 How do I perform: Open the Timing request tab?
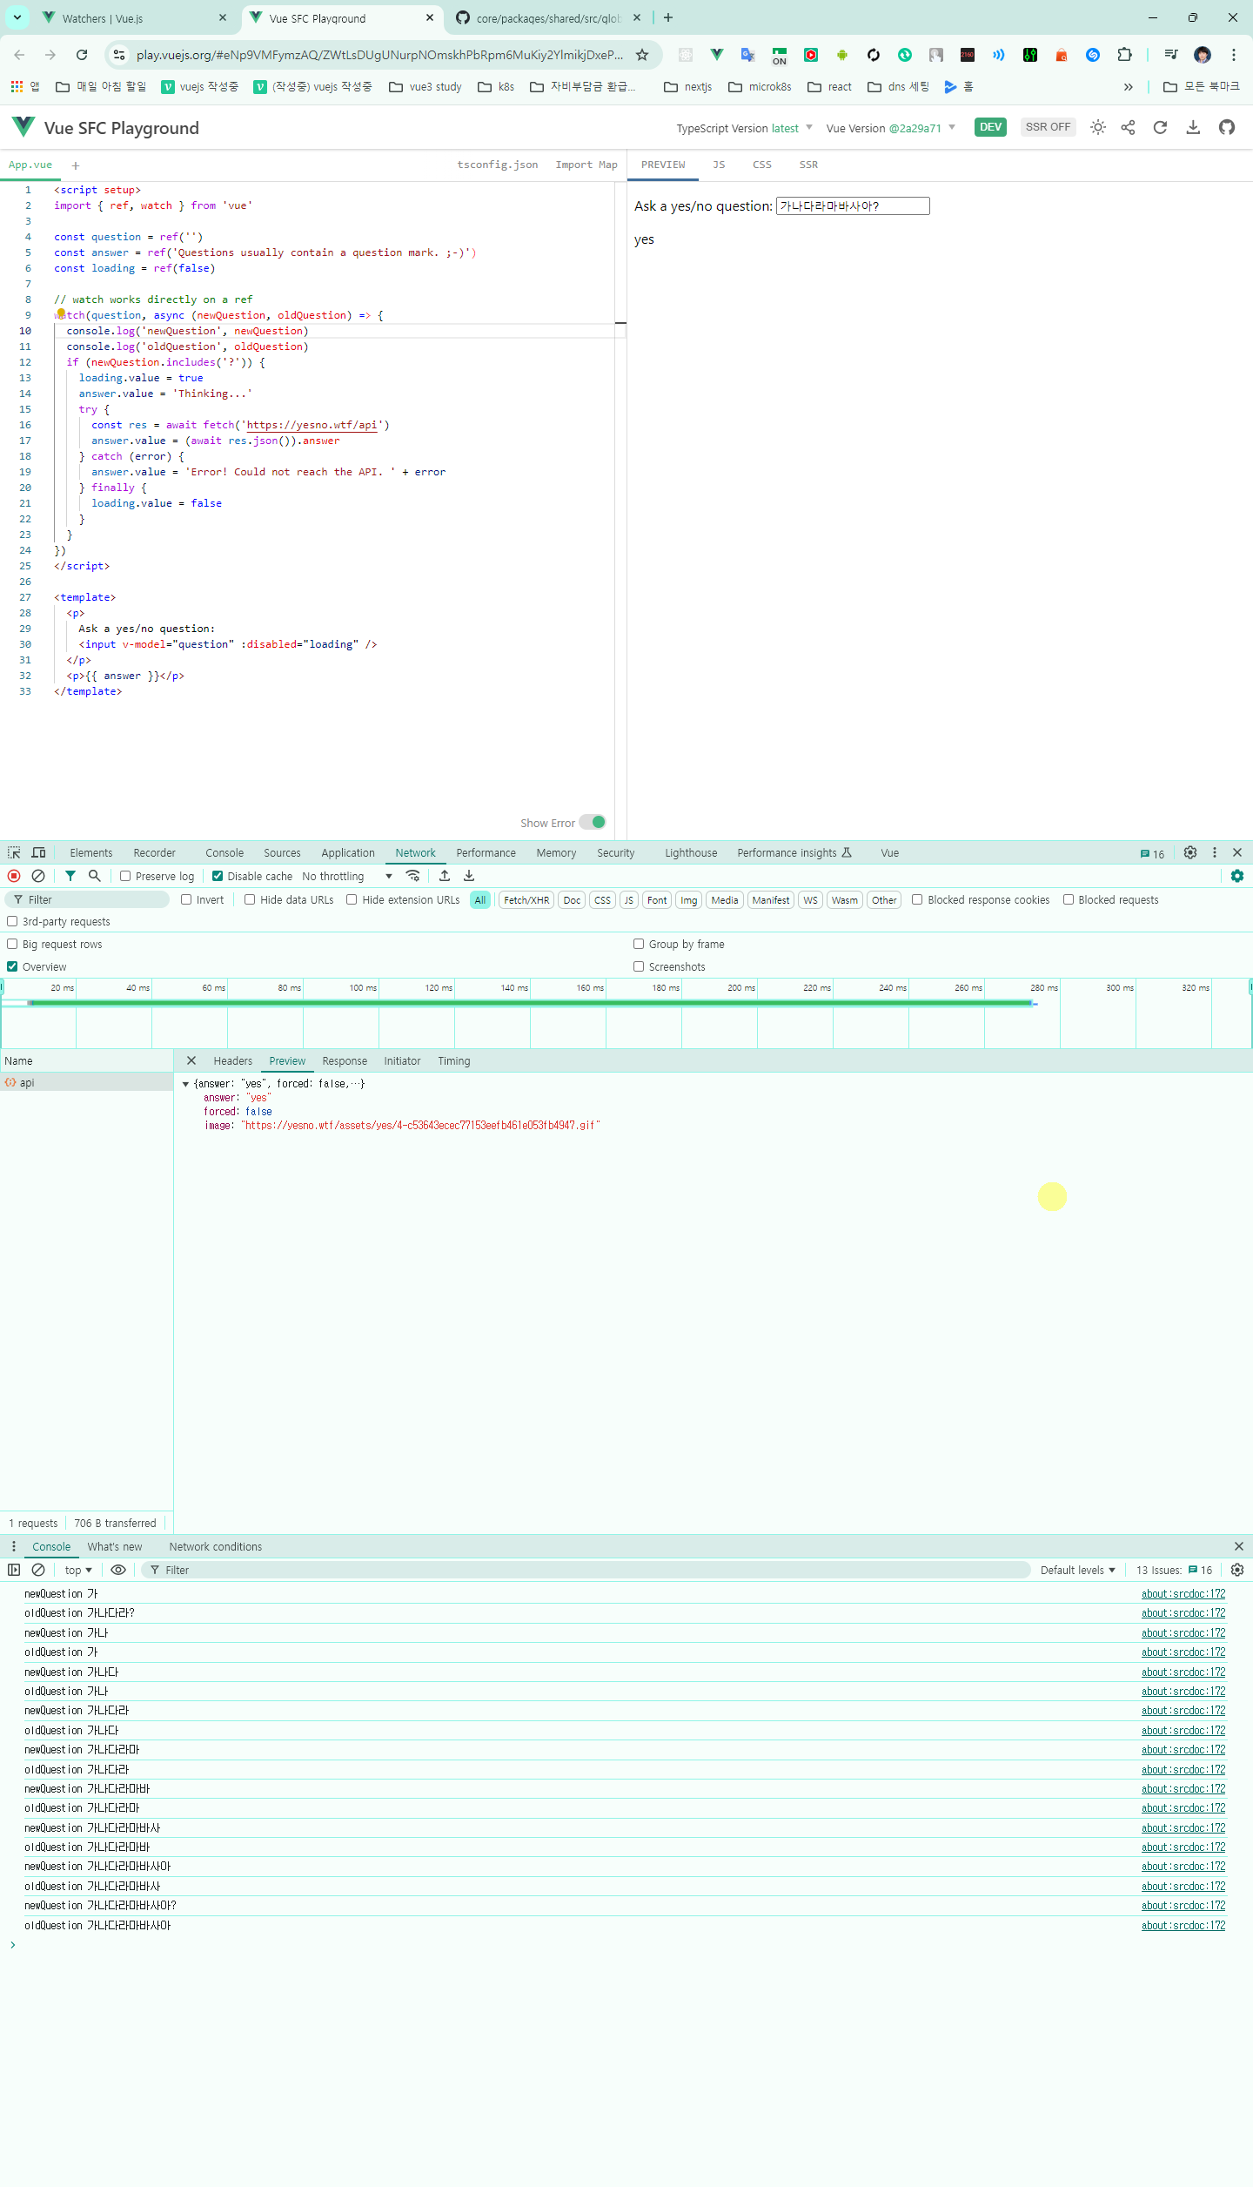click(454, 1060)
